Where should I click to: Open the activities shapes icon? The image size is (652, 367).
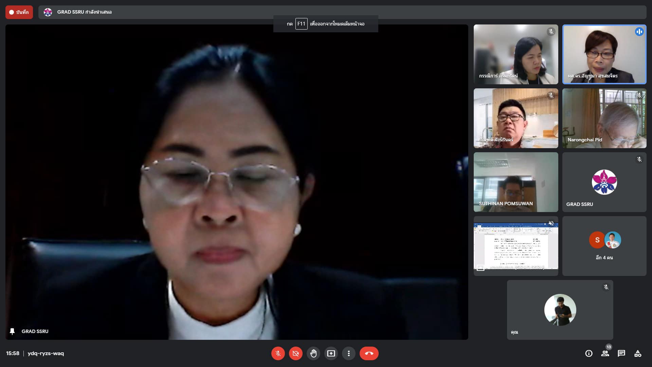point(638,353)
